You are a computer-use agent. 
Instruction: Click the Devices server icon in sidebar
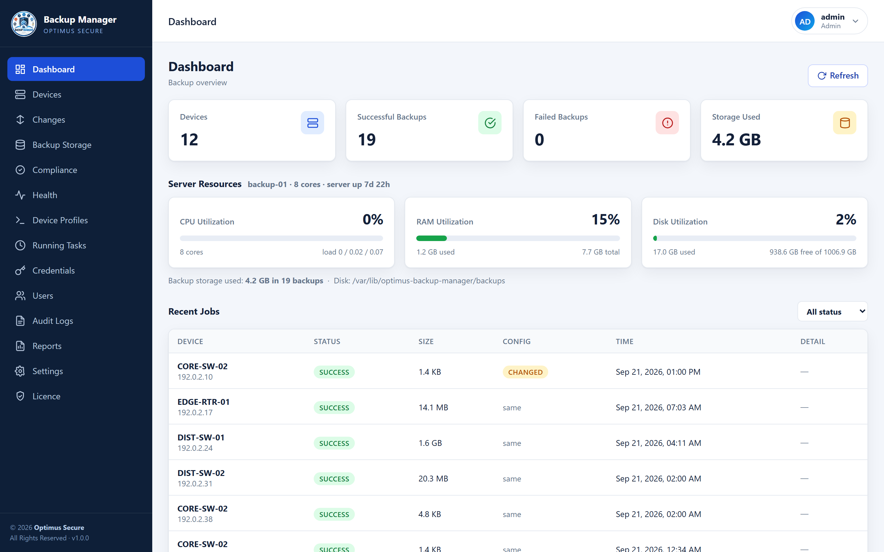tap(20, 94)
